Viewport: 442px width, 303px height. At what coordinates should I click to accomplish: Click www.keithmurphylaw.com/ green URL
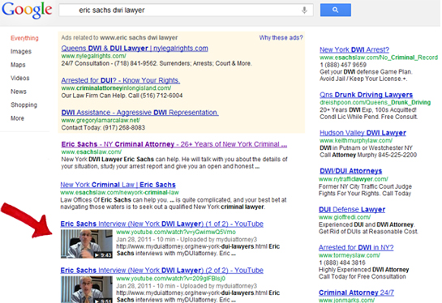pyautogui.click(x=356, y=140)
